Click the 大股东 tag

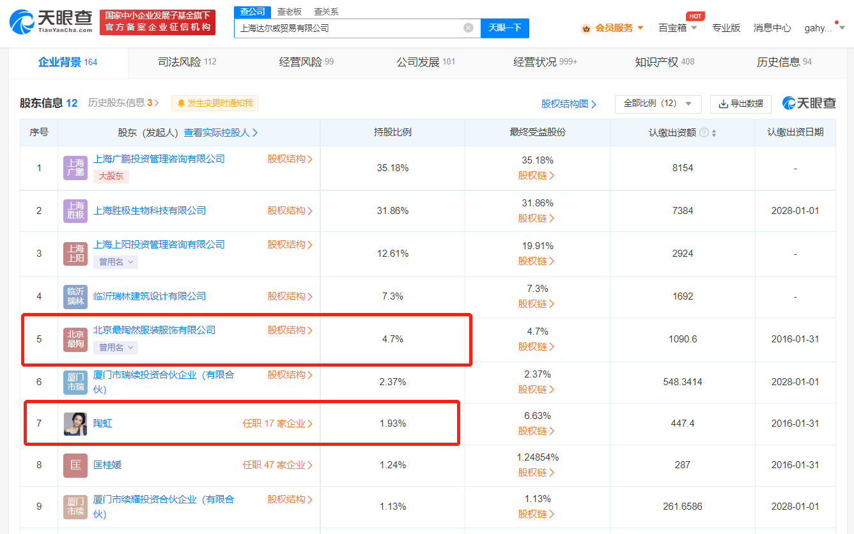[111, 176]
